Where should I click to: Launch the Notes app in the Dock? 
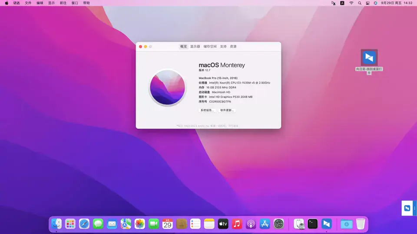(x=209, y=224)
